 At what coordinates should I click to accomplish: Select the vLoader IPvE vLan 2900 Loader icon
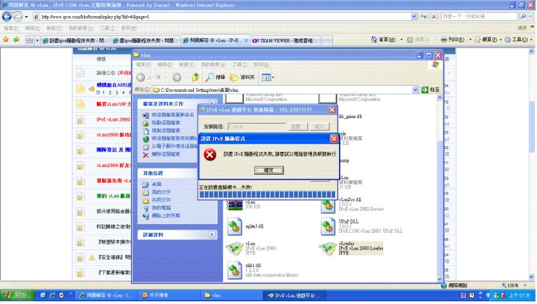(x=328, y=248)
